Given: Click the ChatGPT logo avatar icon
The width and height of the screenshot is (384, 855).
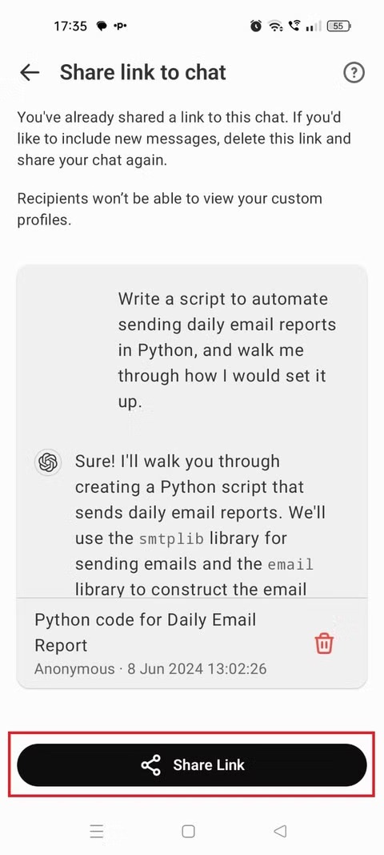Looking at the screenshot, I should click(x=47, y=463).
